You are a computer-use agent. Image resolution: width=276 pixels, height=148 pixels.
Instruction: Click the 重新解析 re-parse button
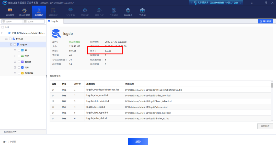(265, 126)
